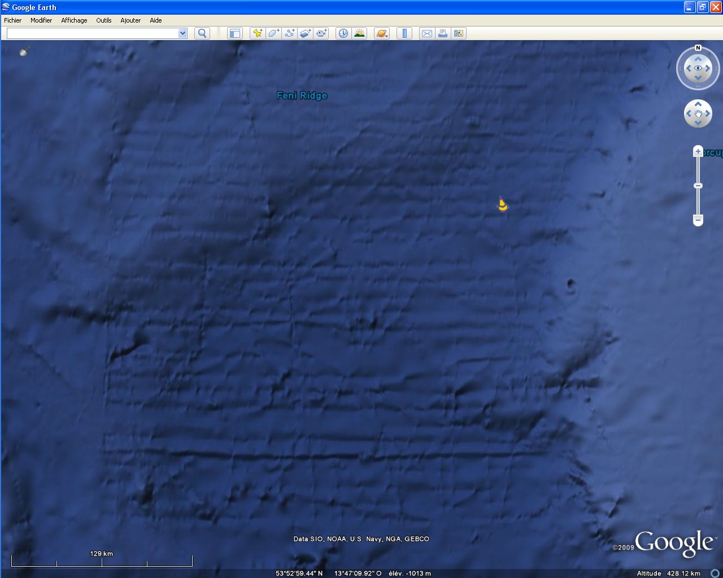Click the latitude readout 53°52'59.44" N
The height and width of the screenshot is (578, 723).
(299, 573)
